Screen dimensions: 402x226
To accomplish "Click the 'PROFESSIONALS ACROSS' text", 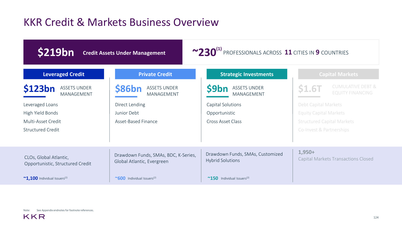I will (252, 53).
